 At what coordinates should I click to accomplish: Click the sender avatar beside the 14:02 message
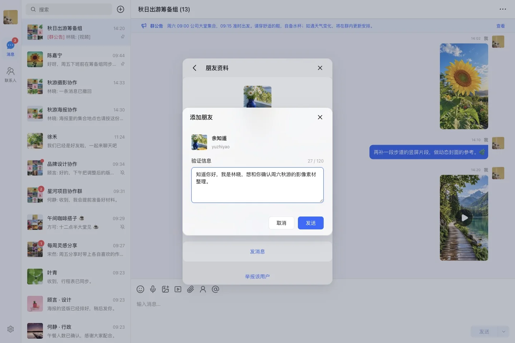(498, 41)
